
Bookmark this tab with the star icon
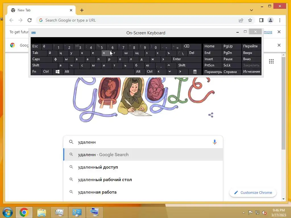(250, 20)
